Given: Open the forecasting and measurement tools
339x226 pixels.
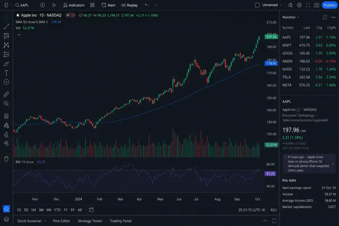Looking at the screenshot, I should pyautogui.click(x=6, y=54).
